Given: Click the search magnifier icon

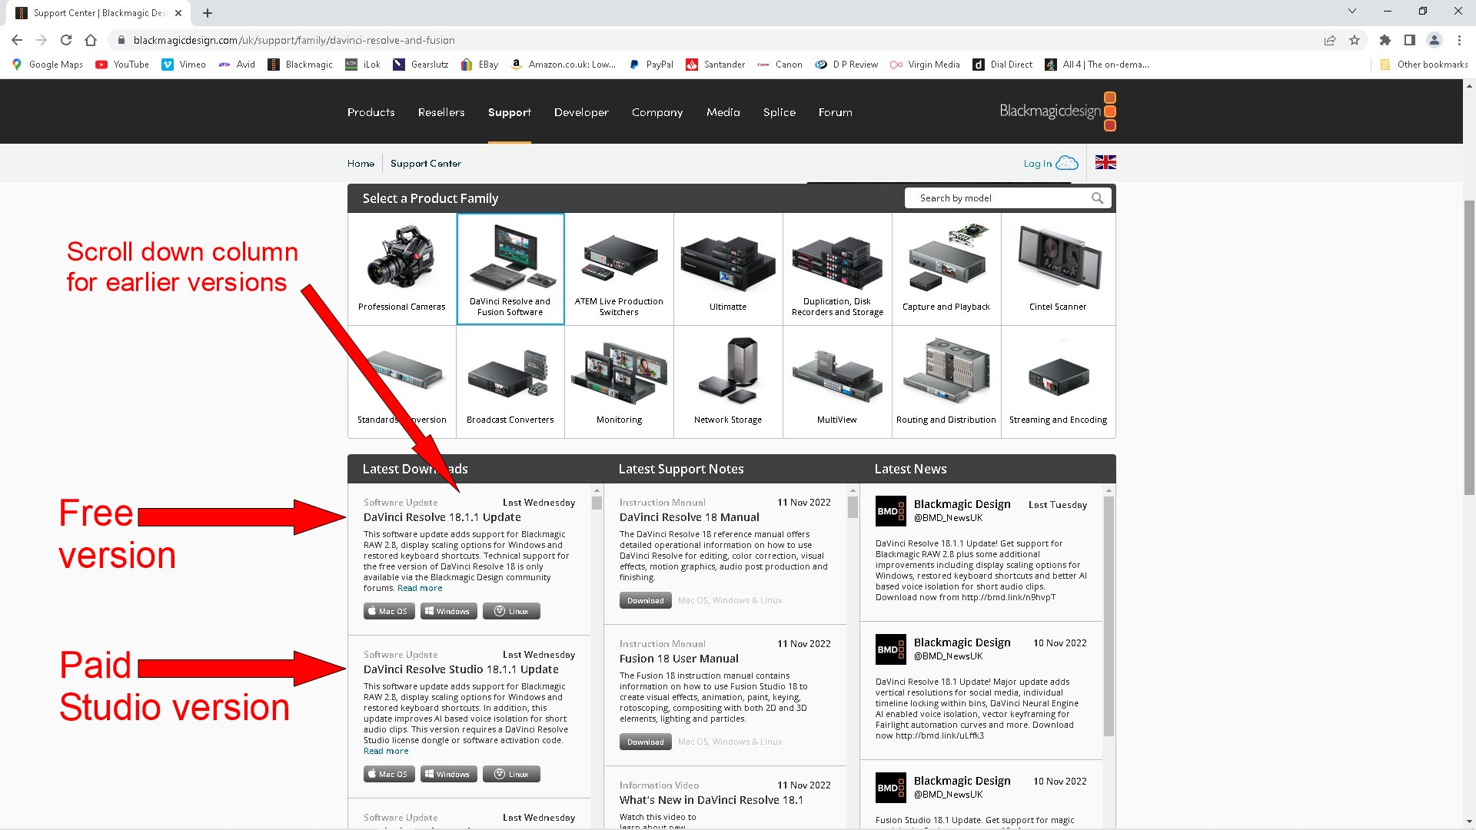Looking at the screenshot, I should (x=1098, y=198).
